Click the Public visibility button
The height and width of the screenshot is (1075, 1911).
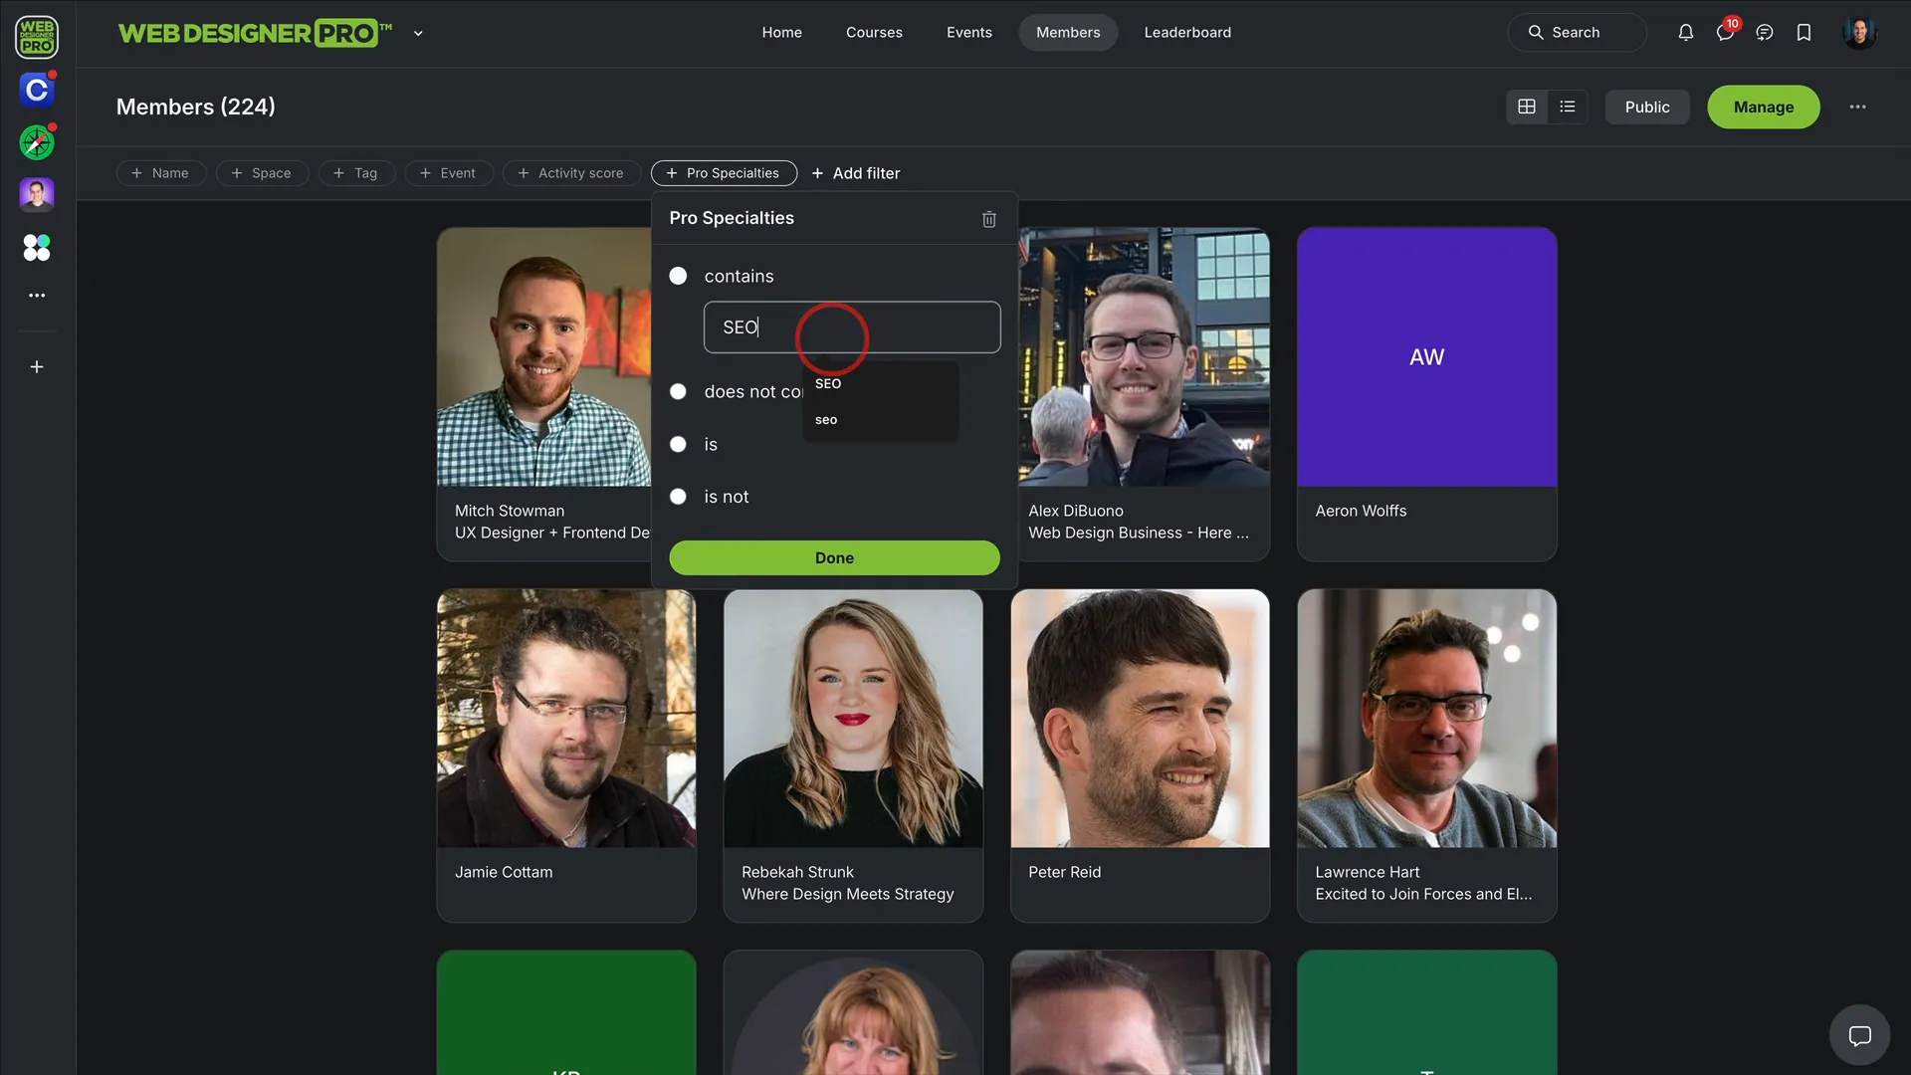click(x=1647, y=107)
